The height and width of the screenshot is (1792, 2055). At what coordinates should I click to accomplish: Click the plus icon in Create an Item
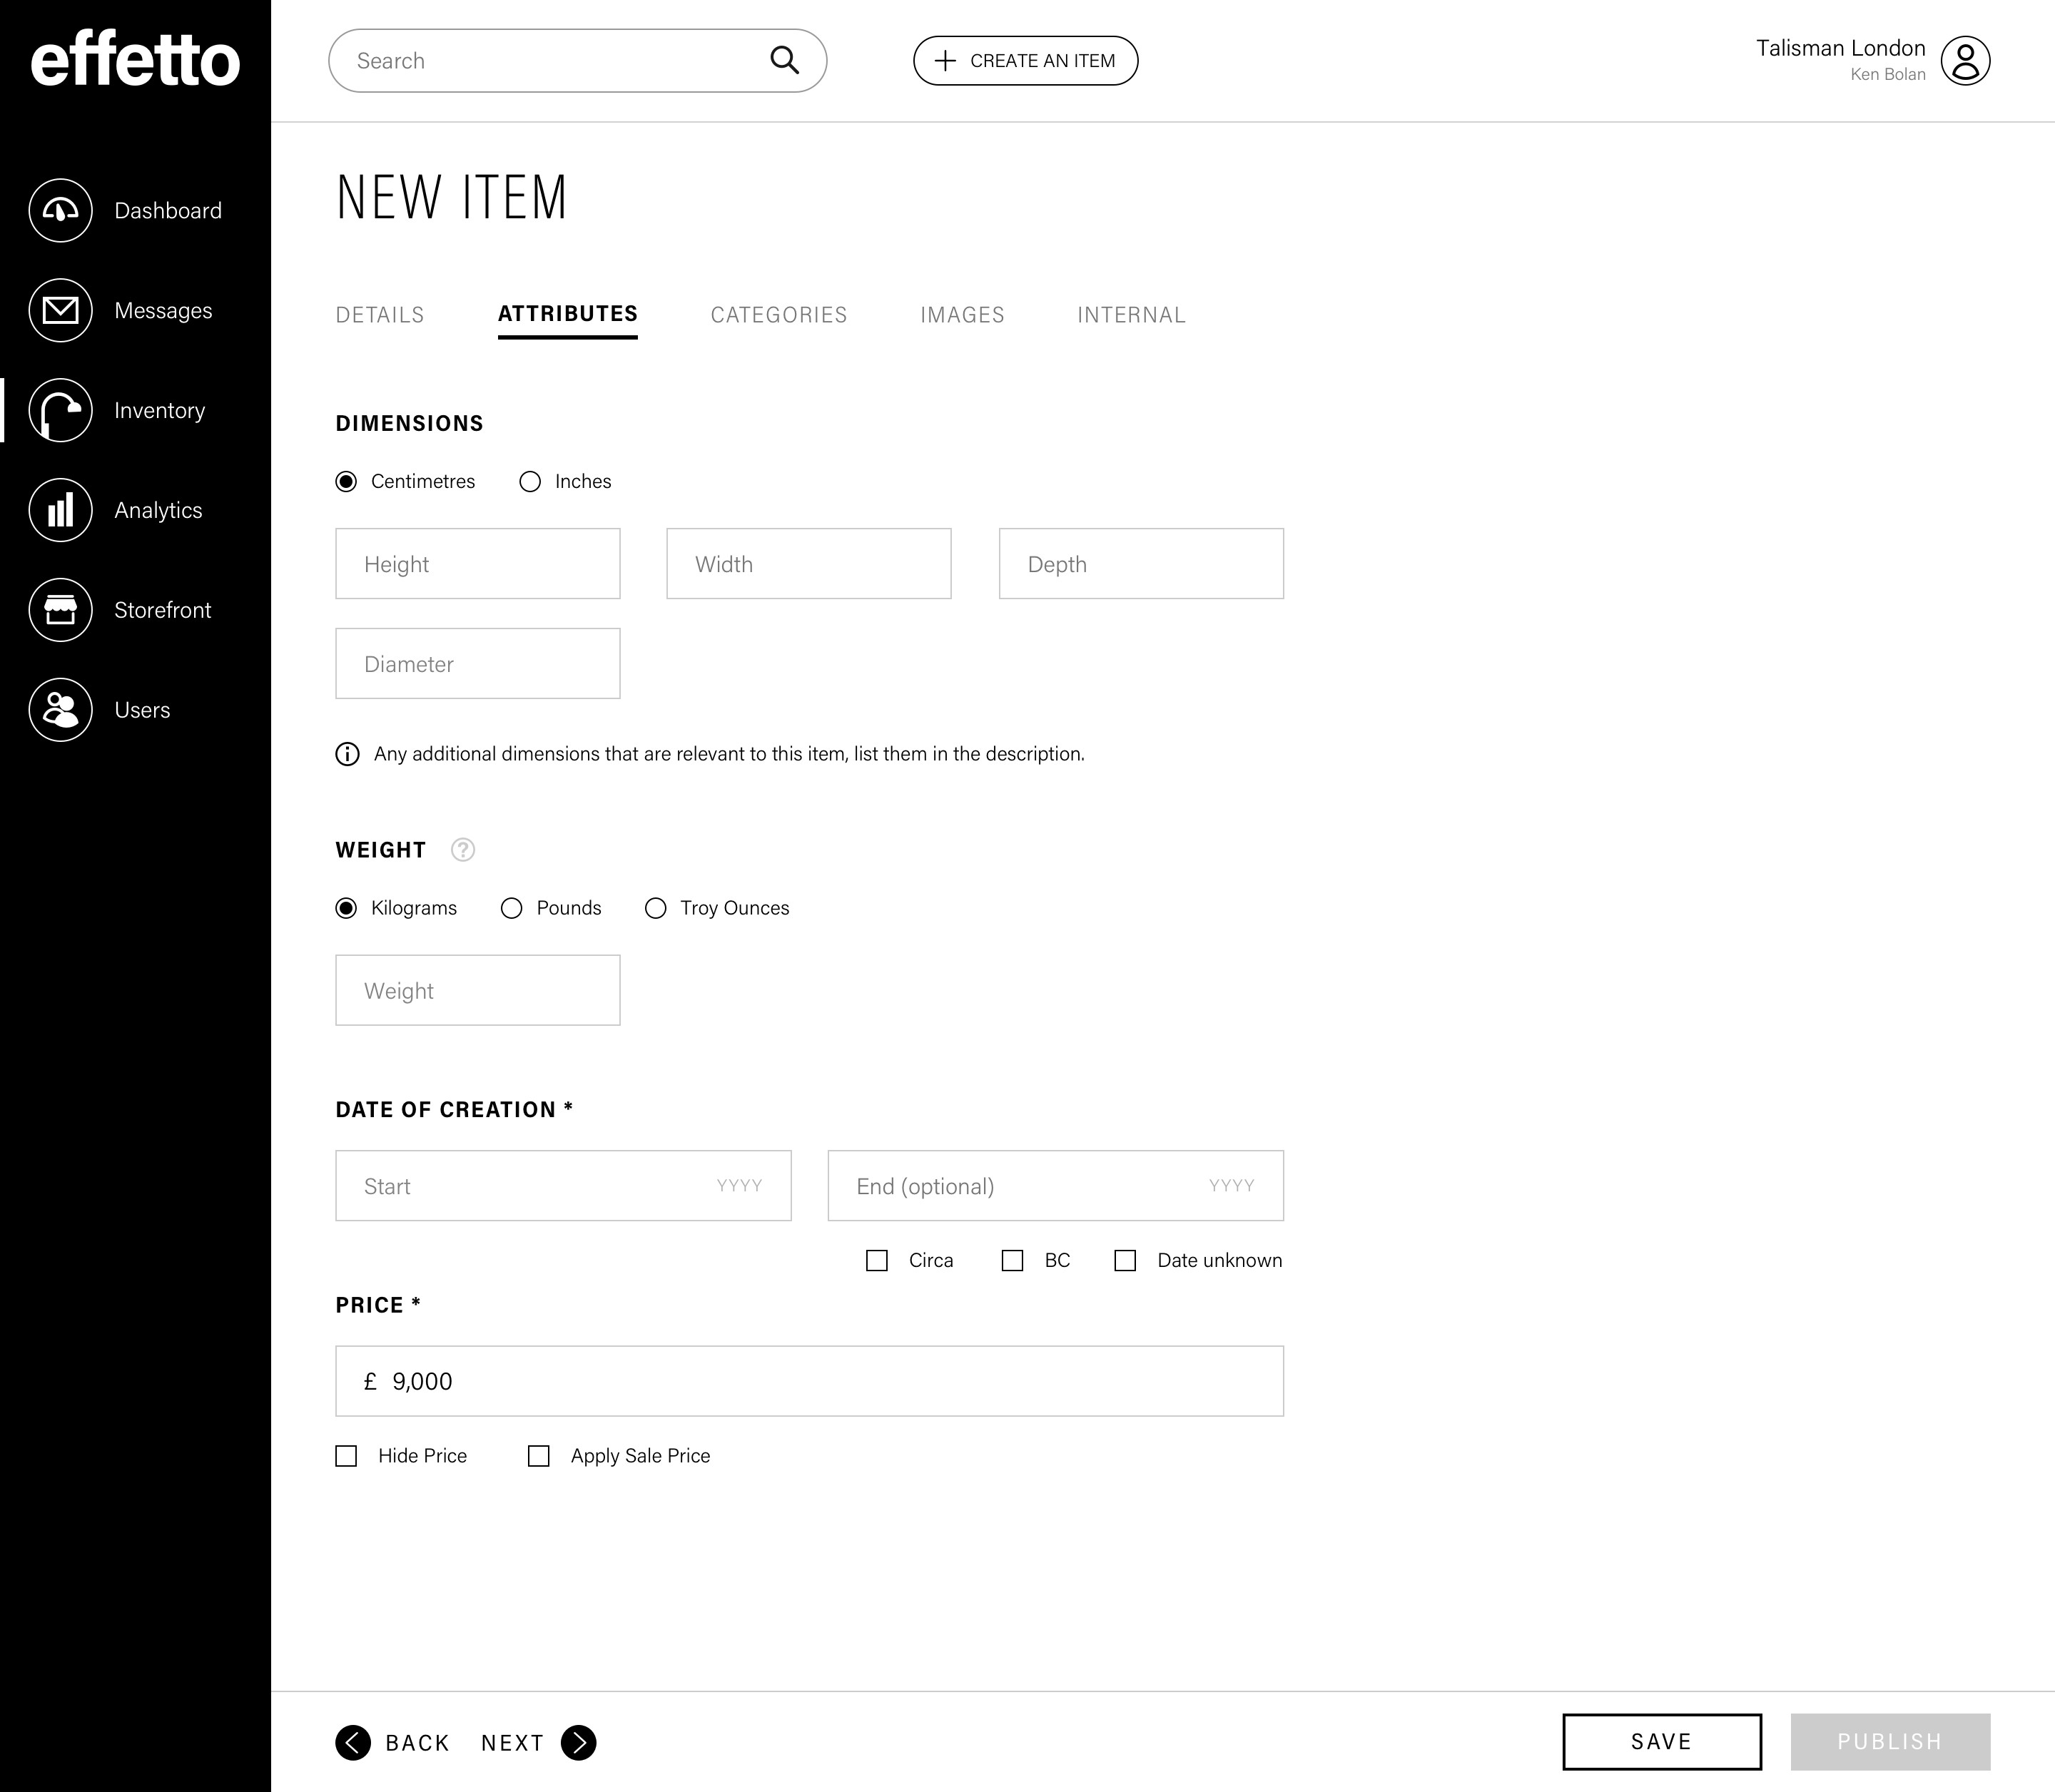tap(945, 61)
